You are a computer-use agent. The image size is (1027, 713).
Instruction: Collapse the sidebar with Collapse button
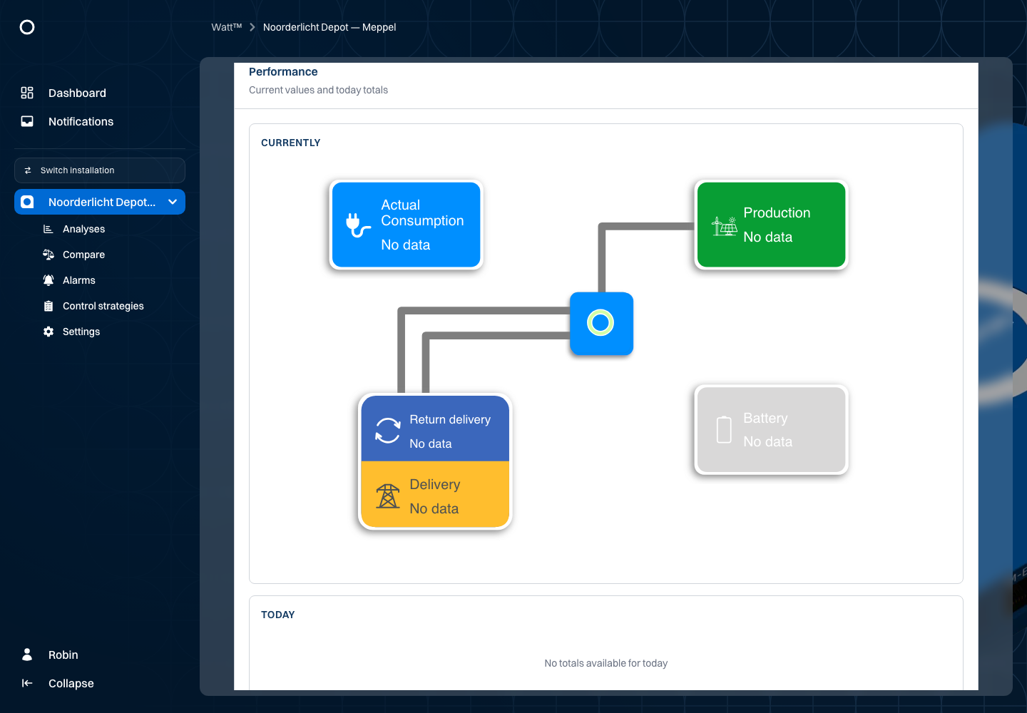tap(100, 683)
